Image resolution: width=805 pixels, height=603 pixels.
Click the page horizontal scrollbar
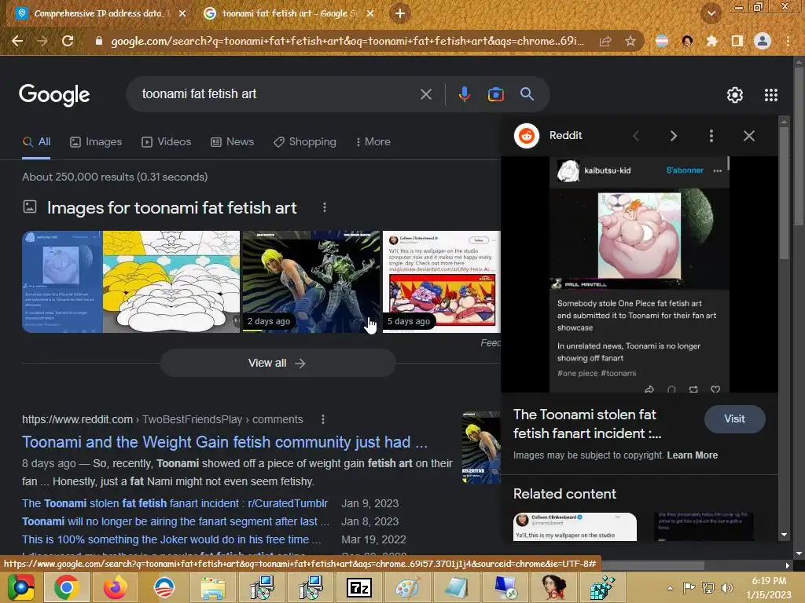pyautogui.click(x=652, y=565)
